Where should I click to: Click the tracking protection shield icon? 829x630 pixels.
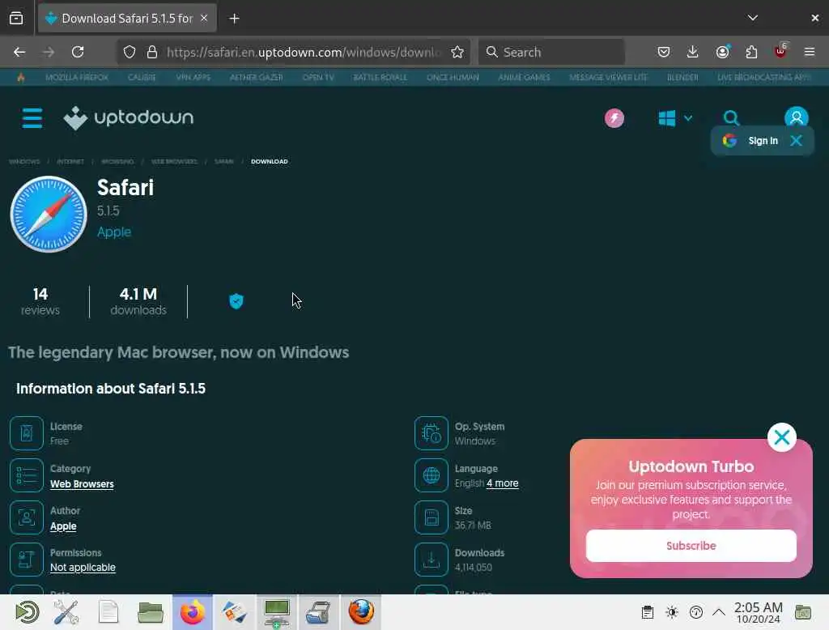click(x=130, y=52)
